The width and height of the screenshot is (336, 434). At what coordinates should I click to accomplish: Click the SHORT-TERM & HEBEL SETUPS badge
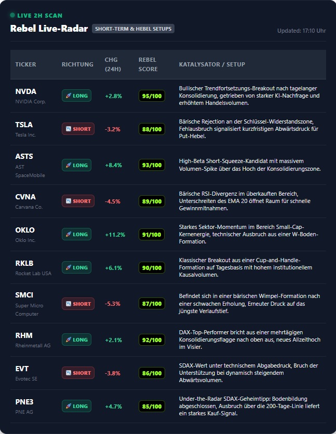click(133, 29)
